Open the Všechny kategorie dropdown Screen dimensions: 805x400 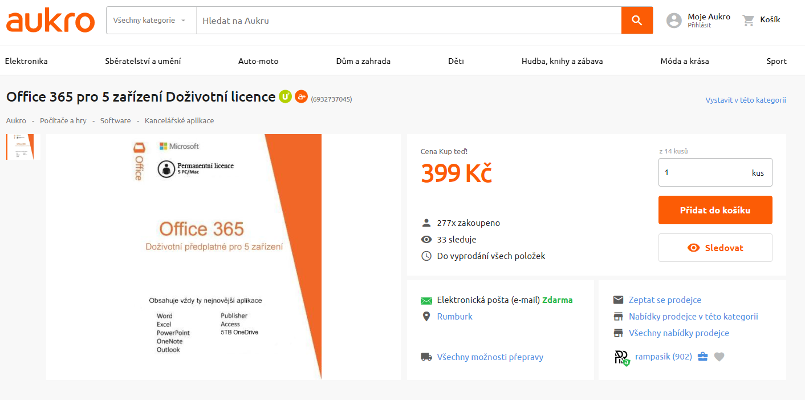(151, 21)
